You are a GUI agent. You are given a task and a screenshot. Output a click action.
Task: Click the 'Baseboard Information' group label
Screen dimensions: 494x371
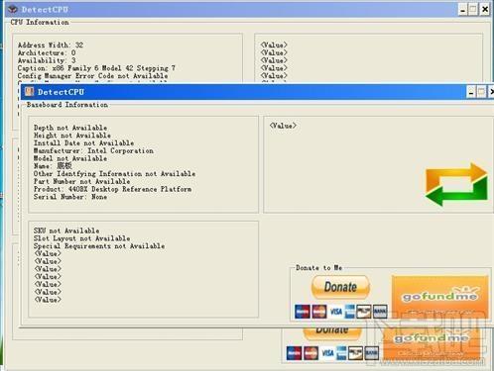pos(67,105)
